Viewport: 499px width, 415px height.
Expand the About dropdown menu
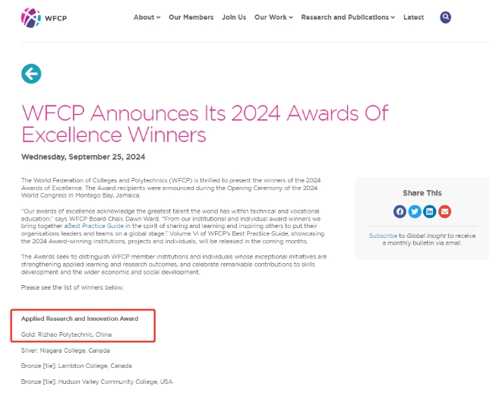(147, 17)
